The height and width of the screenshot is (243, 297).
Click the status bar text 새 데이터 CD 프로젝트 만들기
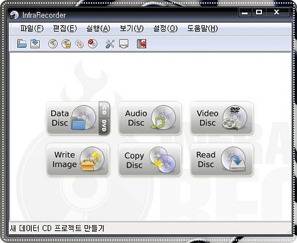point(57,228)
